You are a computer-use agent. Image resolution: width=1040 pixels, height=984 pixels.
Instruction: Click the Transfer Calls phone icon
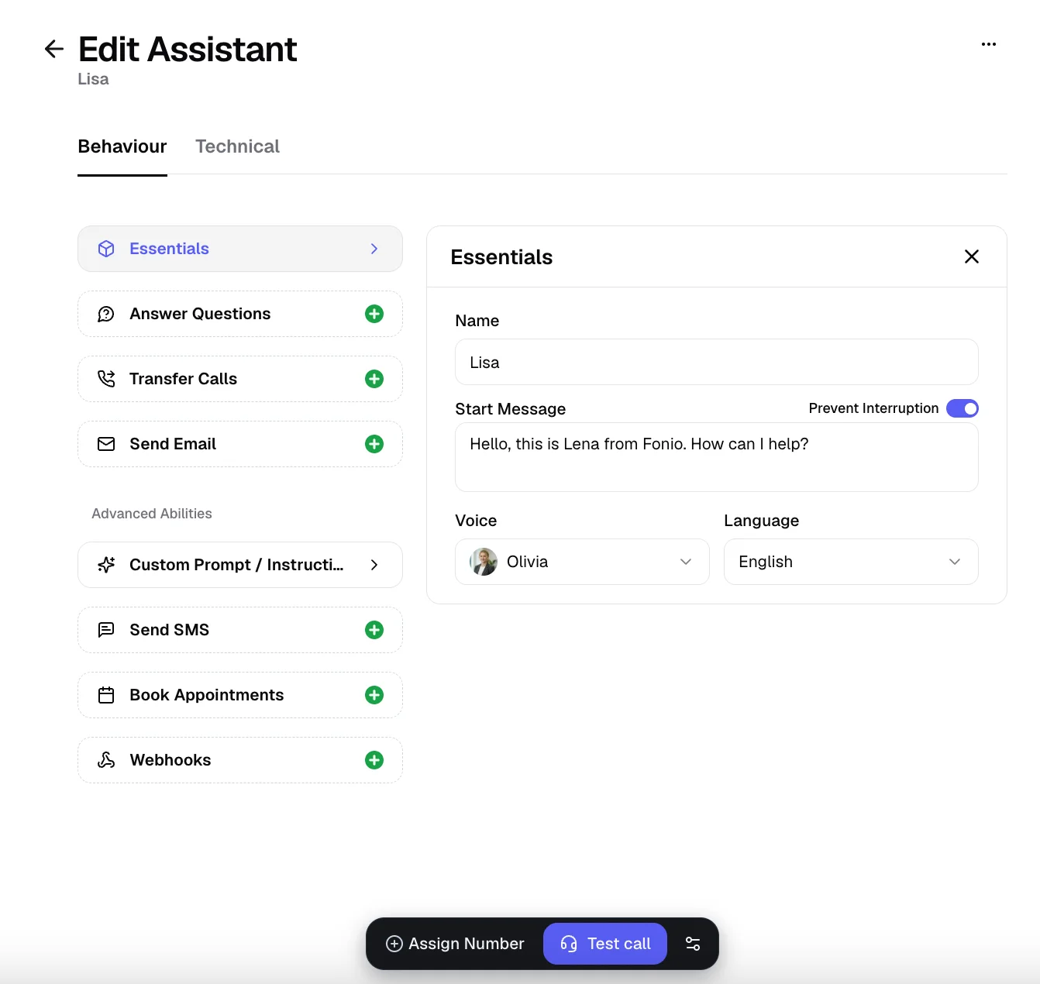(106, 379)
